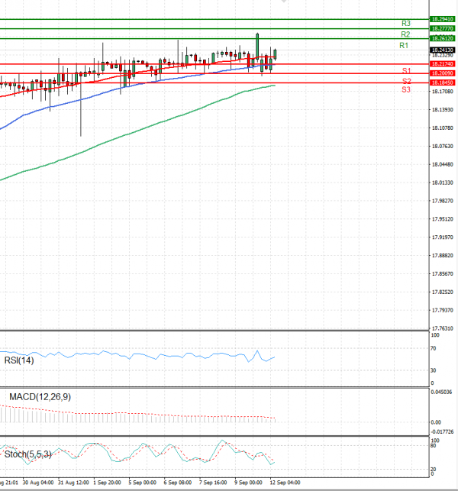Screen dimensions: 458x491
Task: Click the 30 Aug 04:00 time label
Action: [38, 483]
